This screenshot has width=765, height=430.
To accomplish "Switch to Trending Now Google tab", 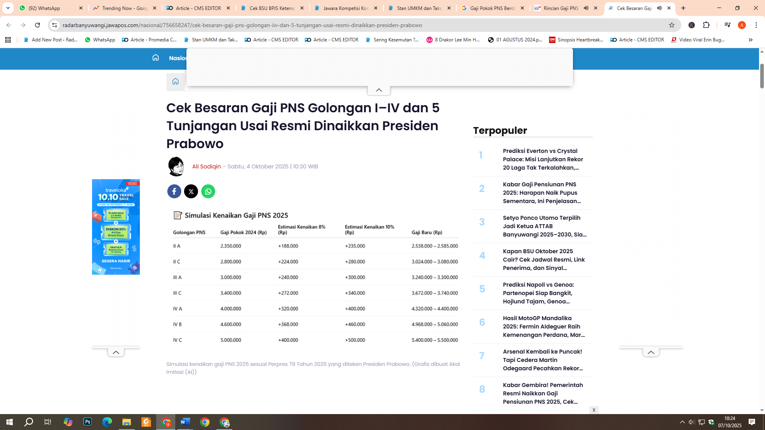I will 125,8.
